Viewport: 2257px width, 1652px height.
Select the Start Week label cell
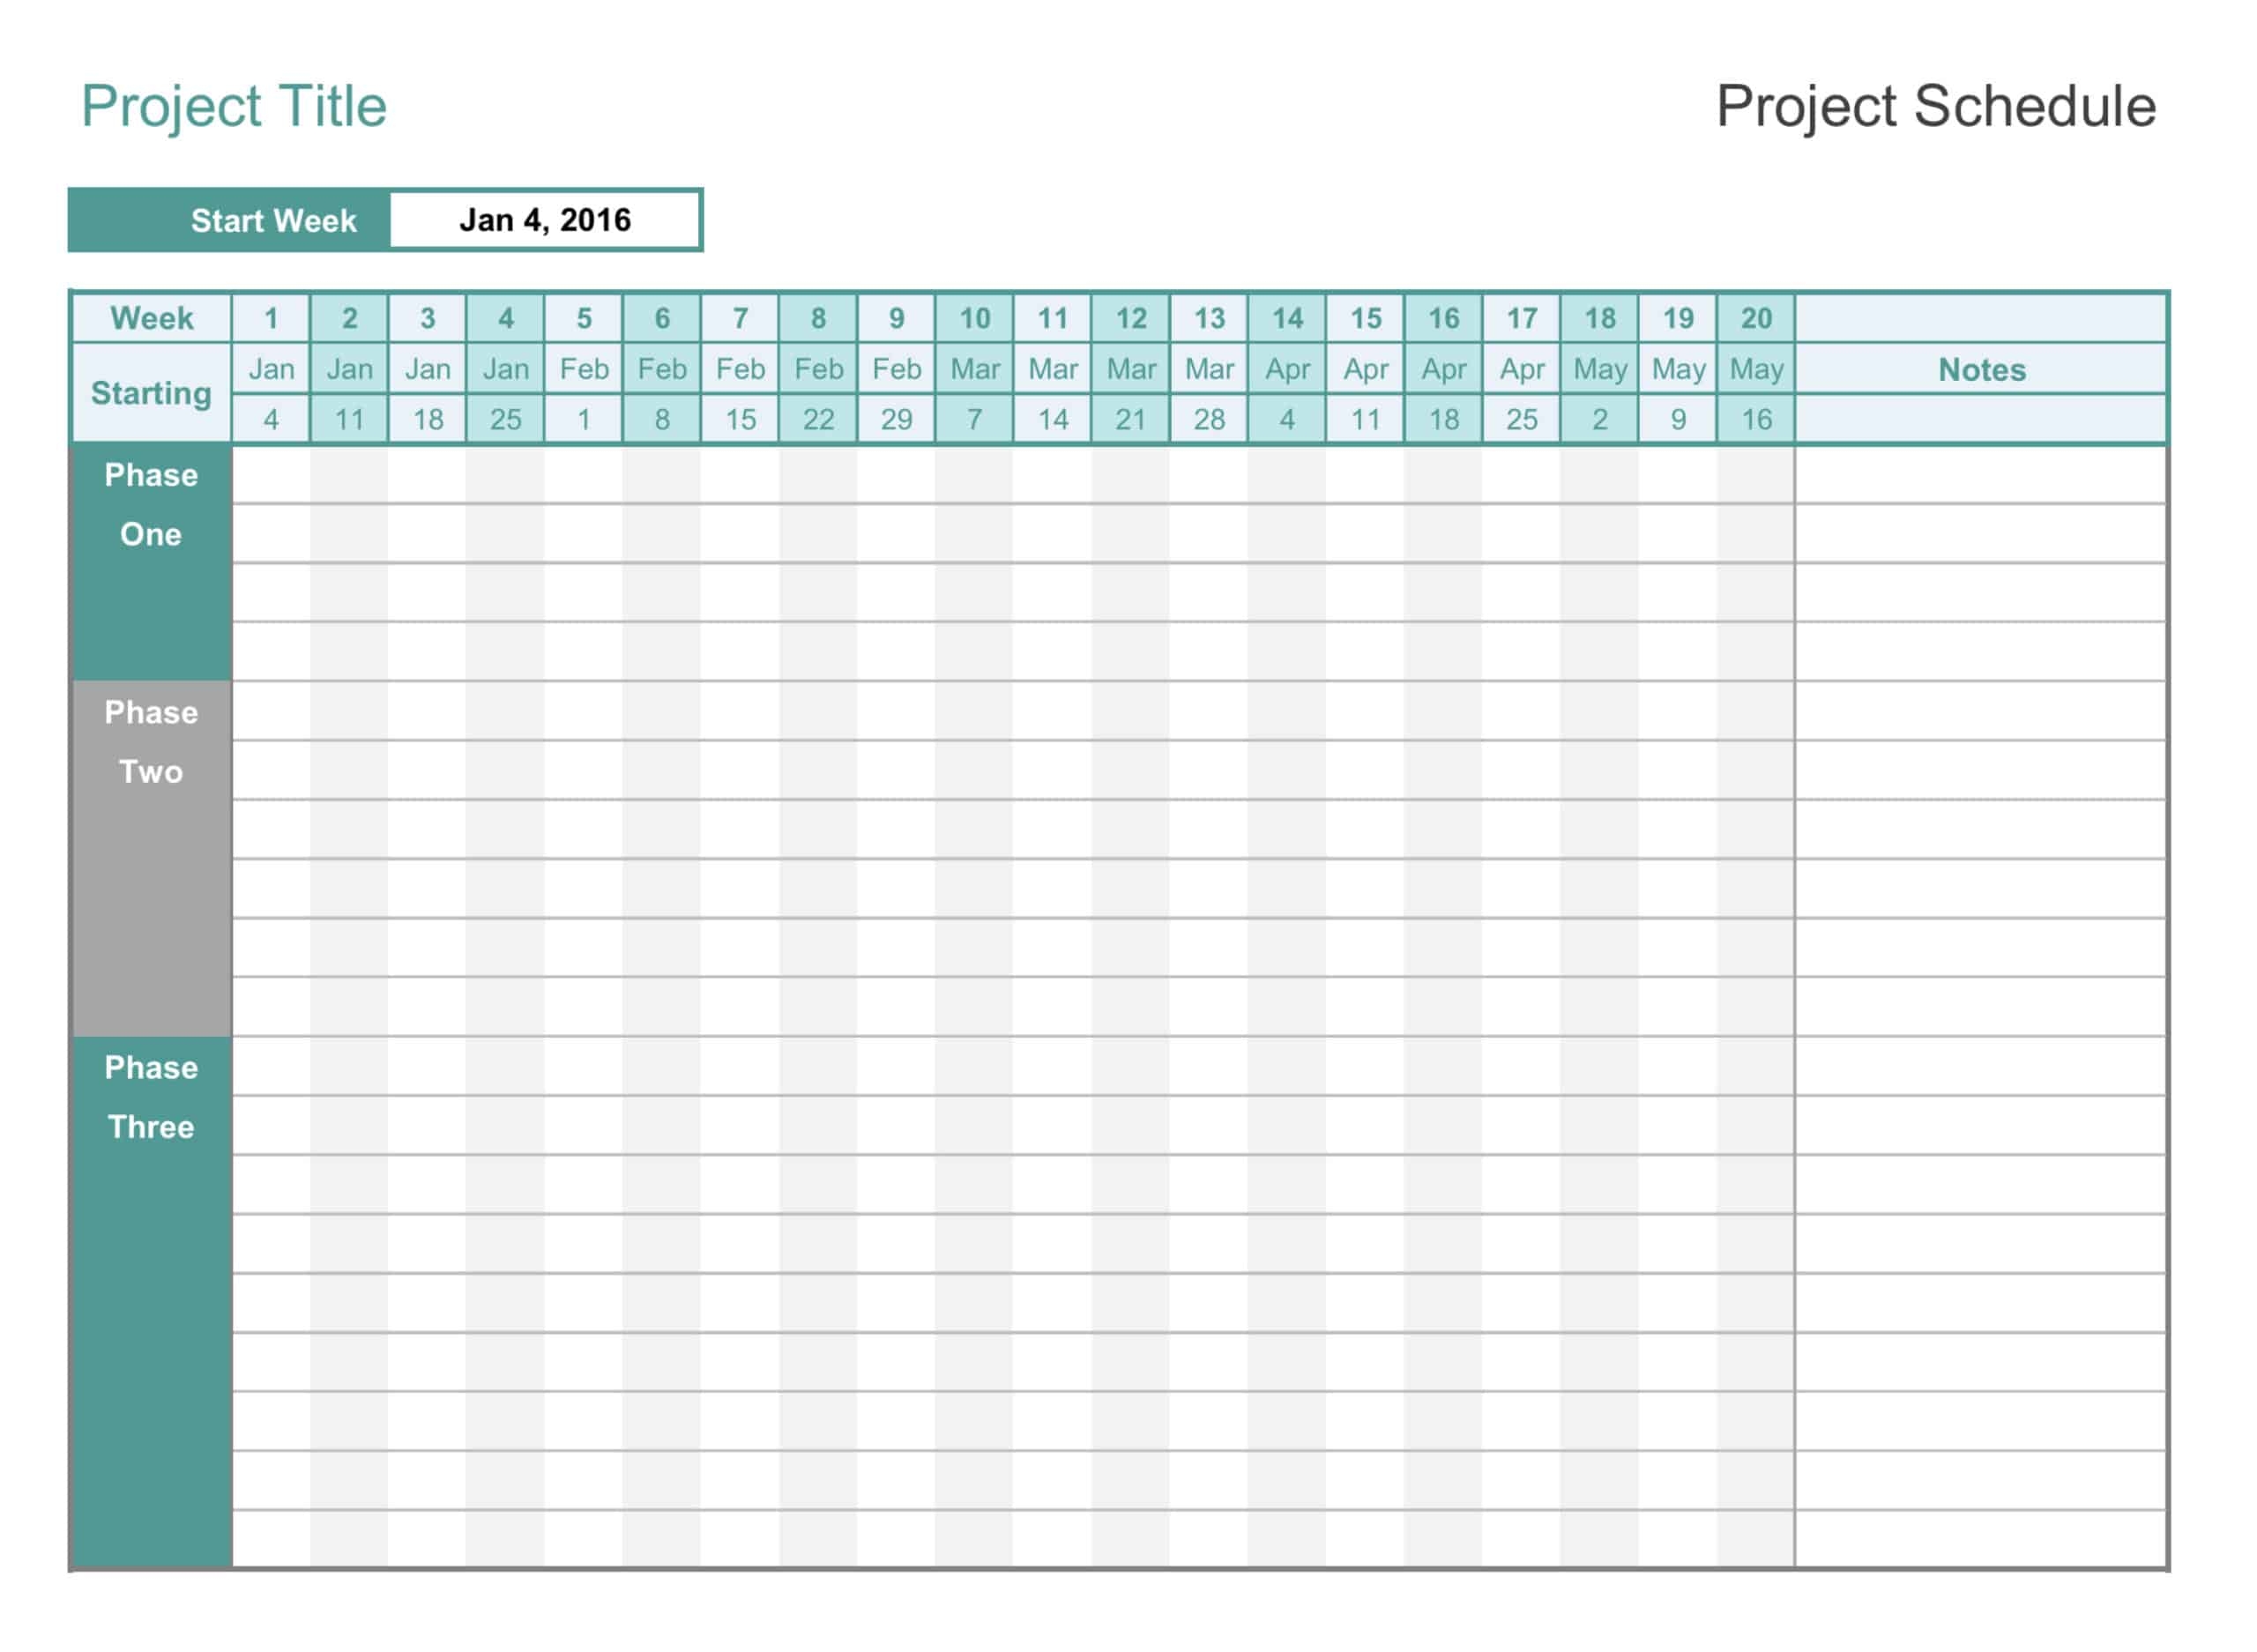[231, 220]
